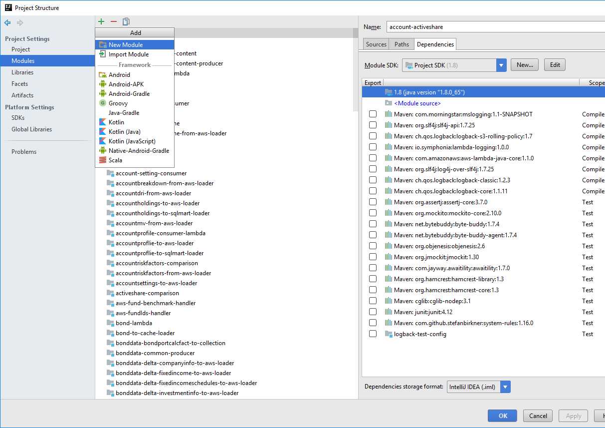Open Compile scope dropdown for mslogging dependency
The height and width of the screenshot is (428, 605).
coord(593,114)
